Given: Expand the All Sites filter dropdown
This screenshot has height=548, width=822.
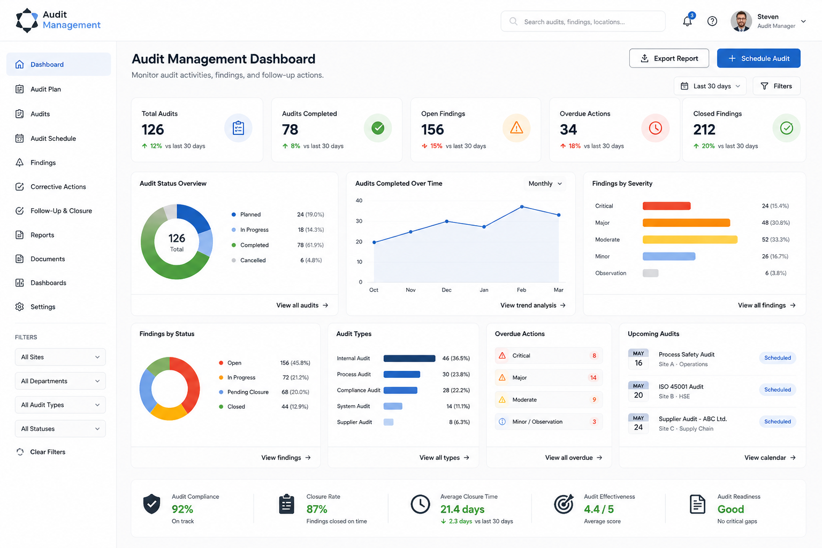Looking at the screenshot, I should [x=60, y=357].
